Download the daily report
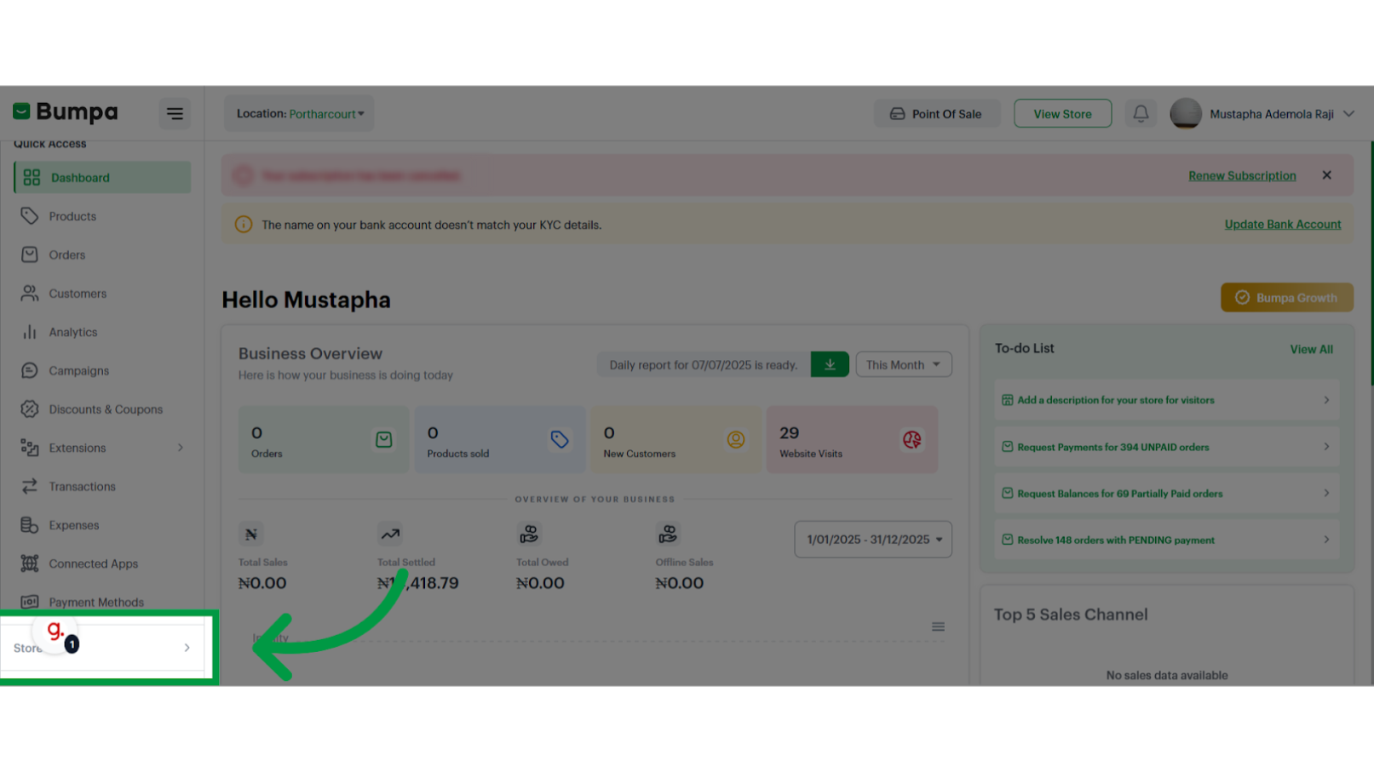This screenshot has height=772, width=1374. tap(830, 364)
